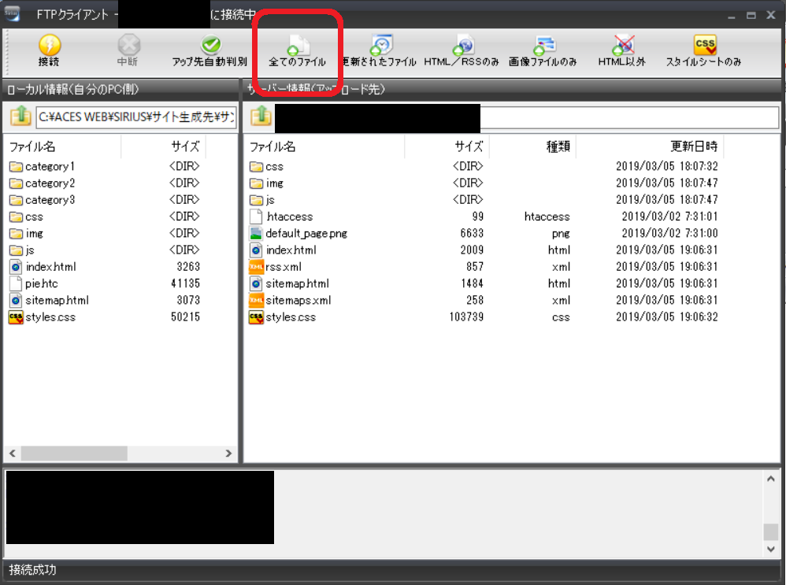Upload only 更新されたファイル updated files
786x585 pixels.
381,46
